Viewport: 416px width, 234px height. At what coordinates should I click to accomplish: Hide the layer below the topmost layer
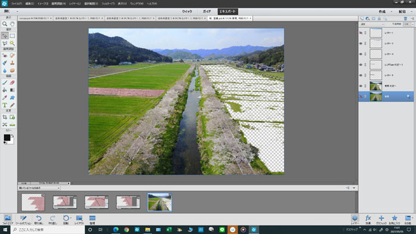(x=361, y=44)
